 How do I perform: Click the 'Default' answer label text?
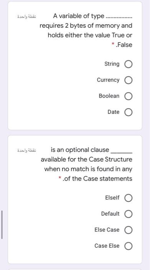pyautogui.click(x=110, y=214)
